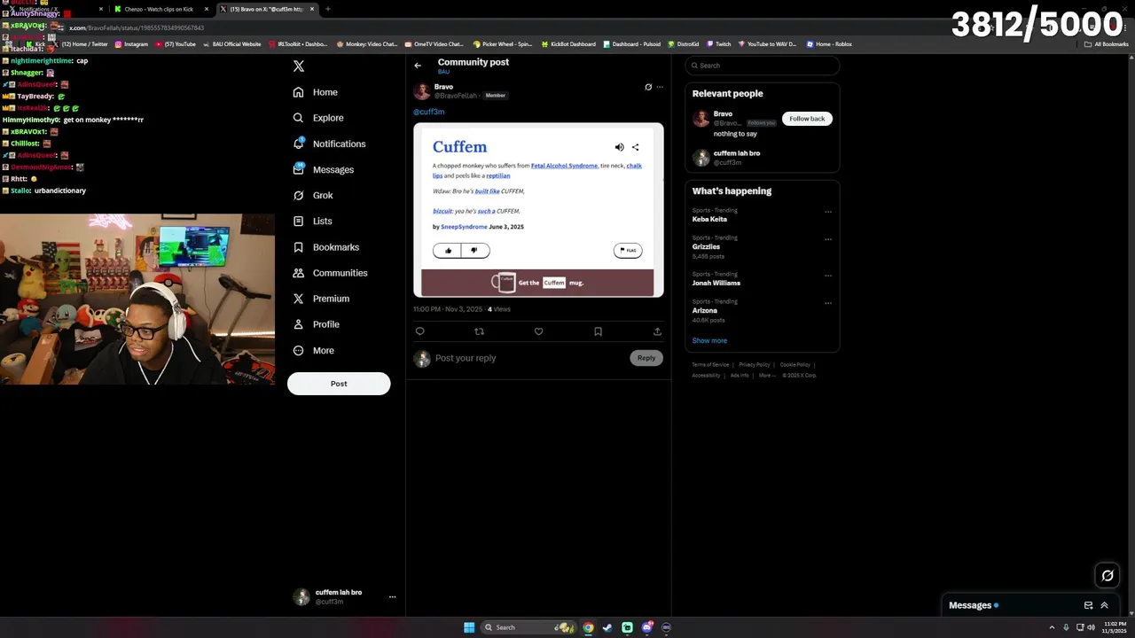Open the options dots for Jonah Williams trend
The image size is (1135, 638).
point(828,276)
